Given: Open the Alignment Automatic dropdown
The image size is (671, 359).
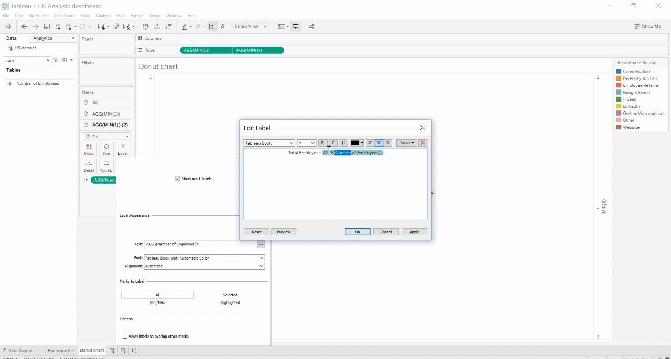Looking at the screenshot, I should click(204, 266).
